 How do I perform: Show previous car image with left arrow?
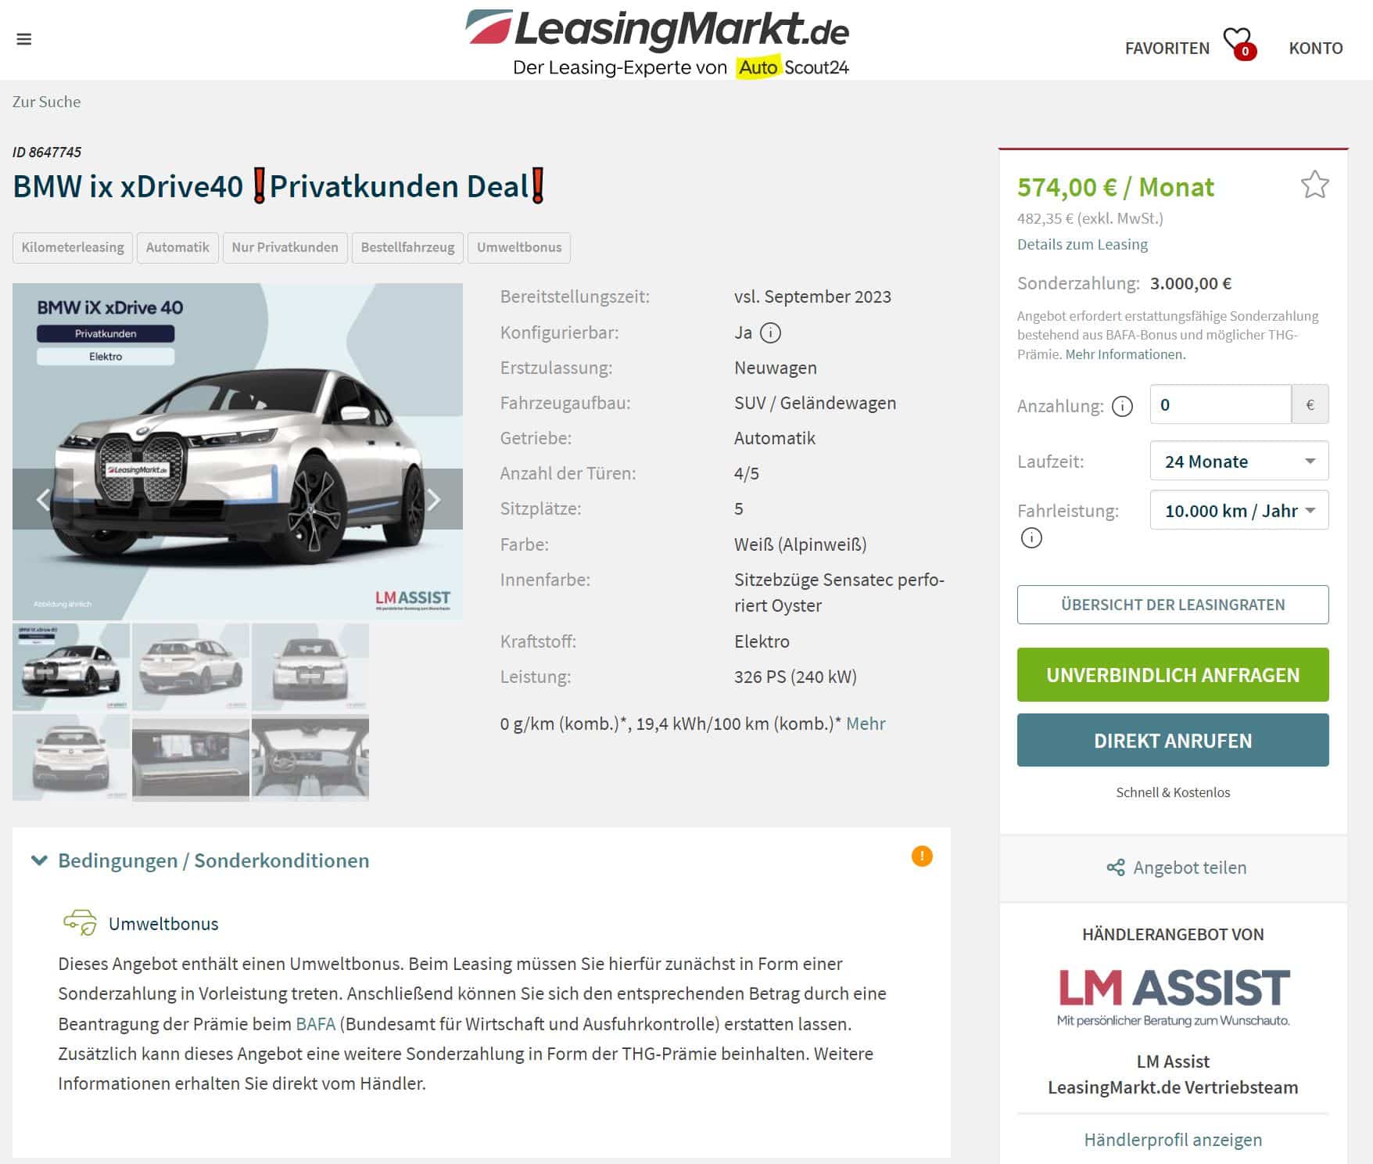click(43, 499)
